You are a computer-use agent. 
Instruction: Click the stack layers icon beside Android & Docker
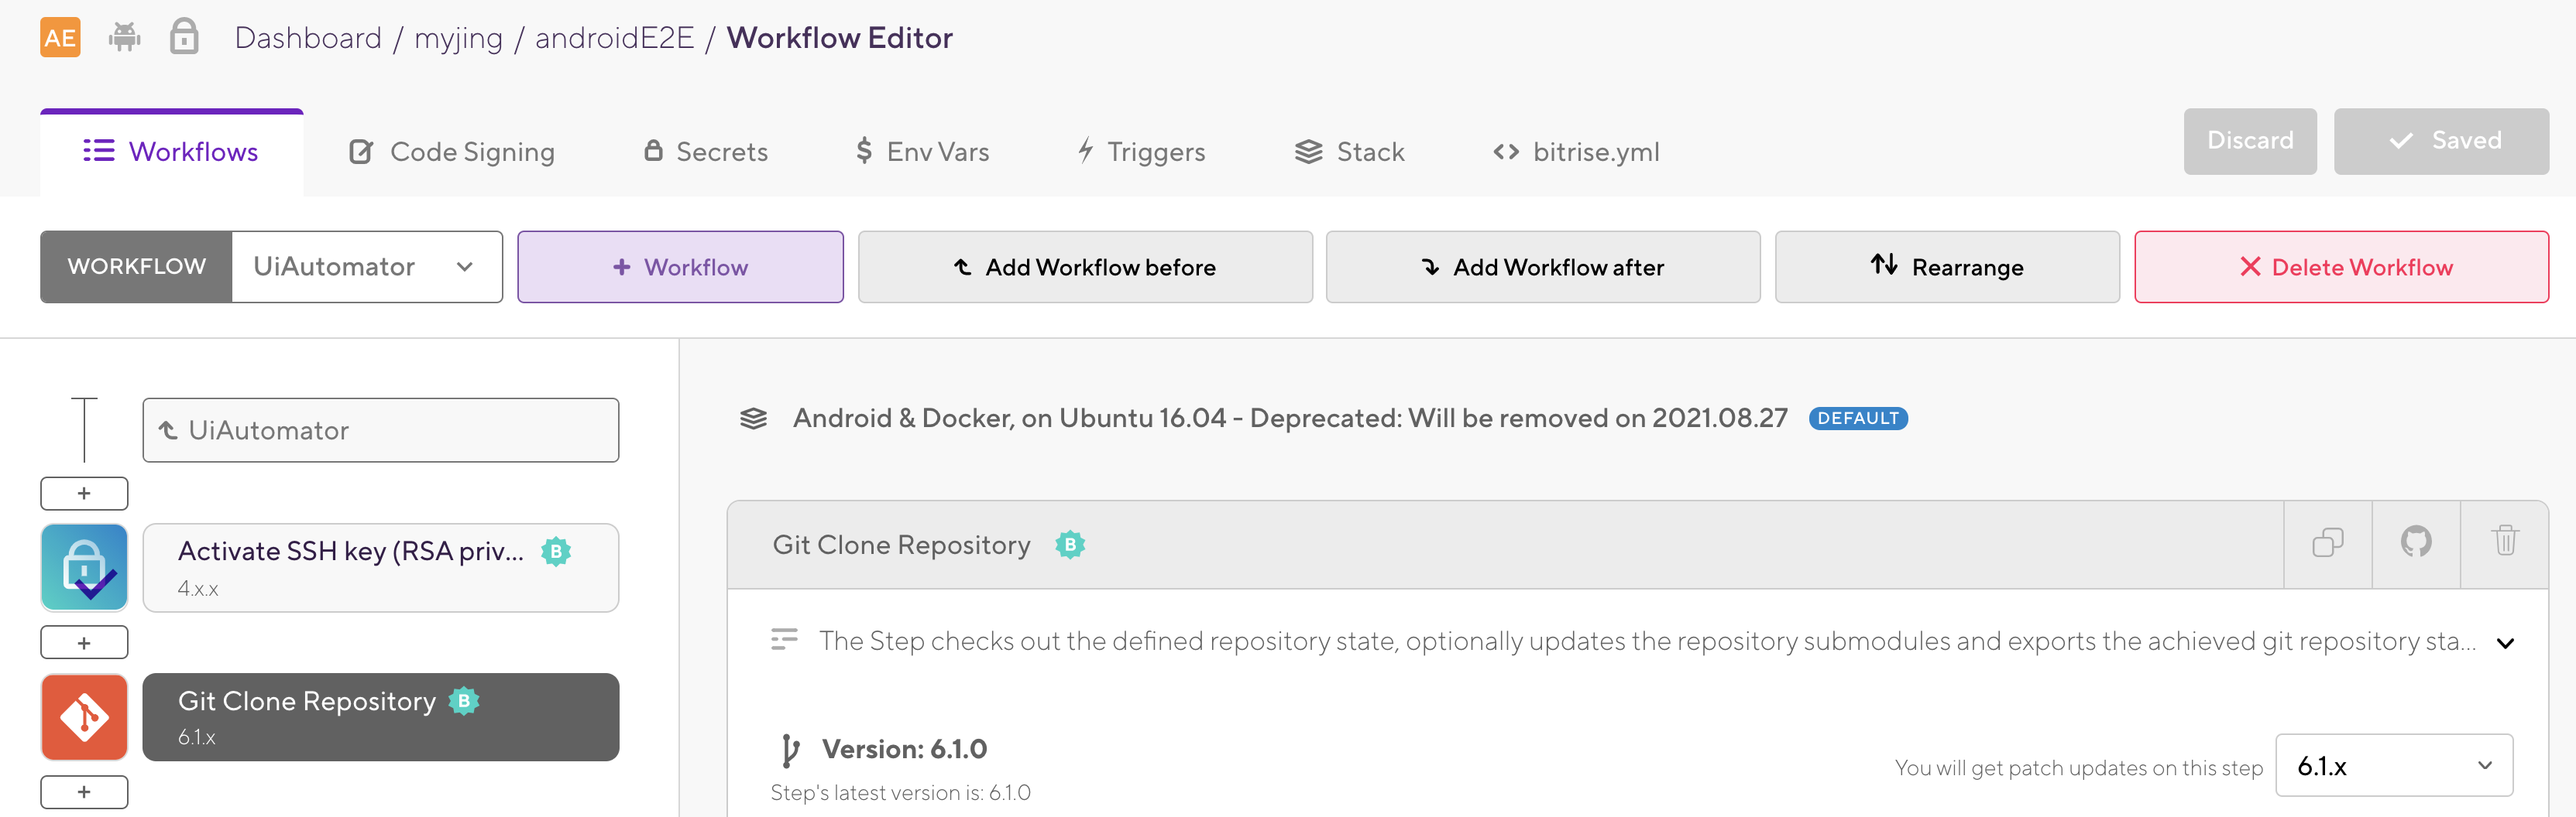pyautogui.click(x=753, y=419)
